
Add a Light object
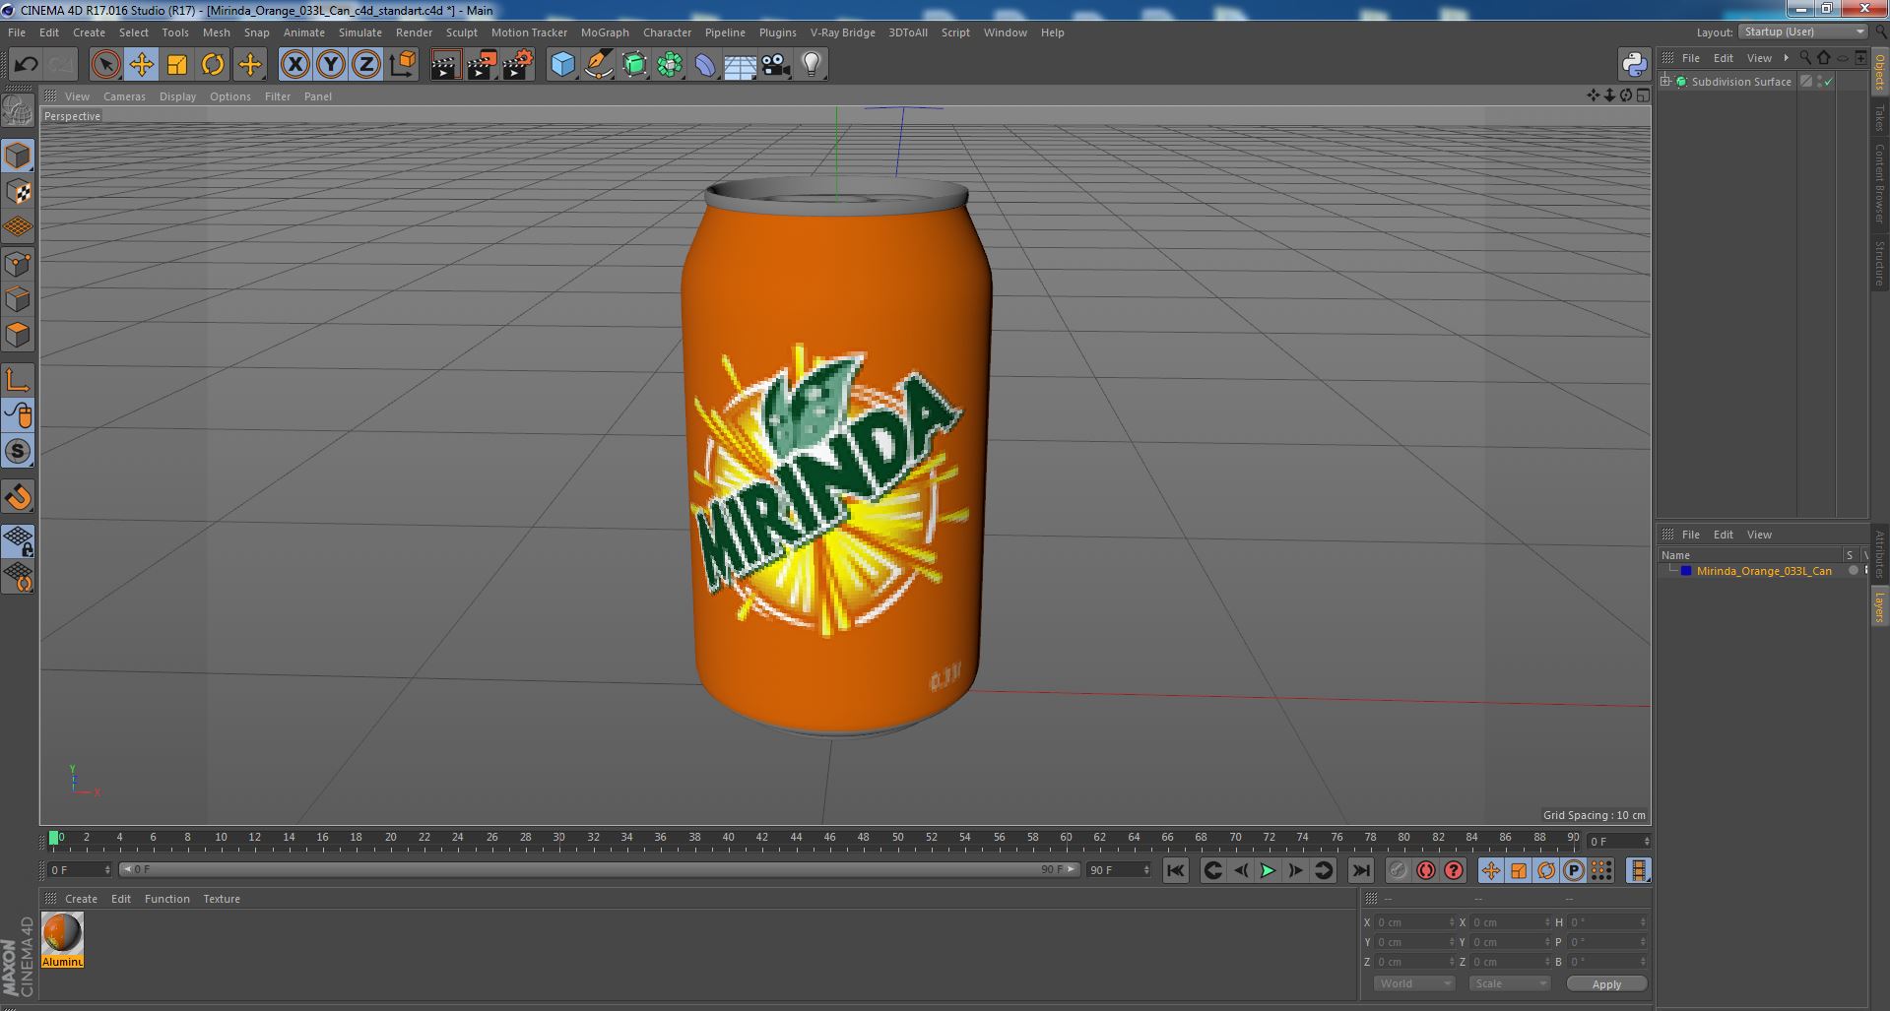tap(811, 65)
